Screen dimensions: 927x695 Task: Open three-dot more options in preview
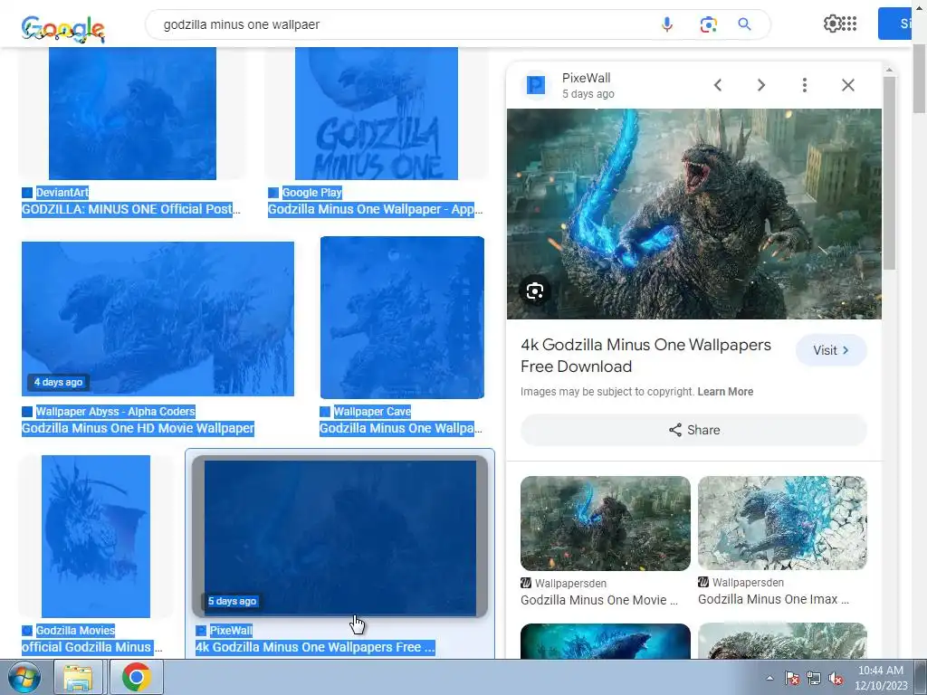(805, 85)
